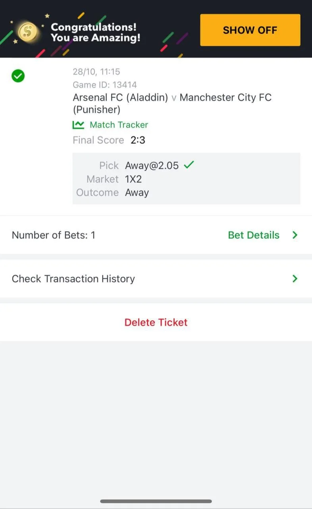Click the green winning-ticket check circle icon
This screenshot has height=509, width=312.
[x=18, y=76]
